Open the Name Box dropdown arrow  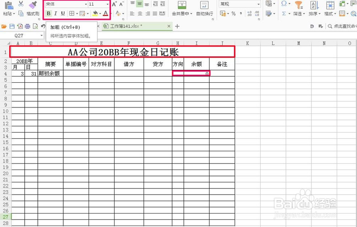tap(41, 36)
